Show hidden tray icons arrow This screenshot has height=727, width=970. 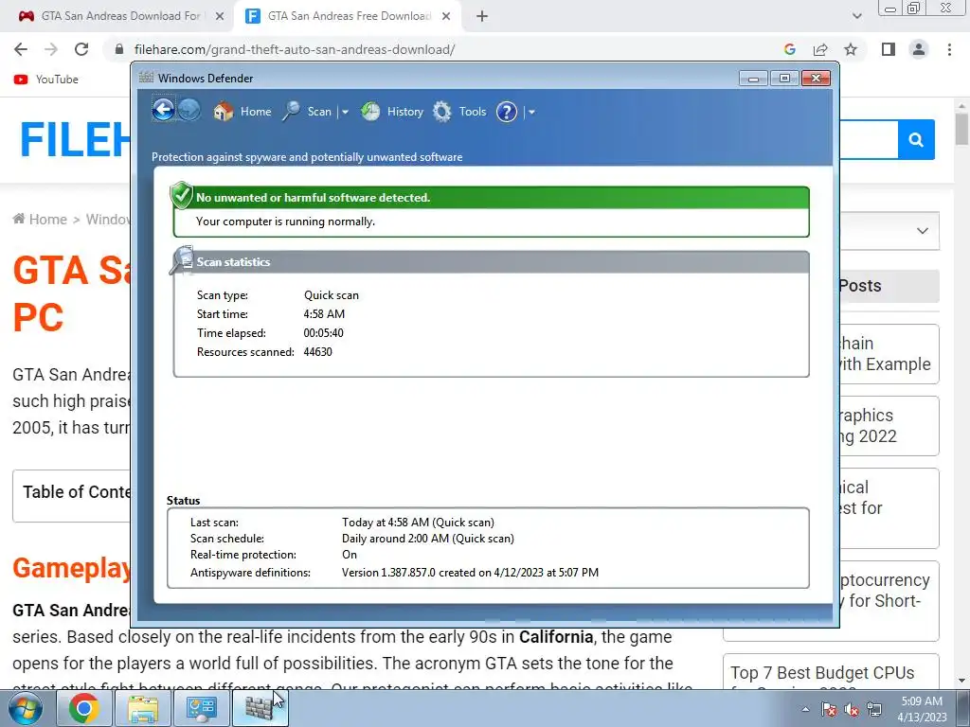click(x=805, y=709)
